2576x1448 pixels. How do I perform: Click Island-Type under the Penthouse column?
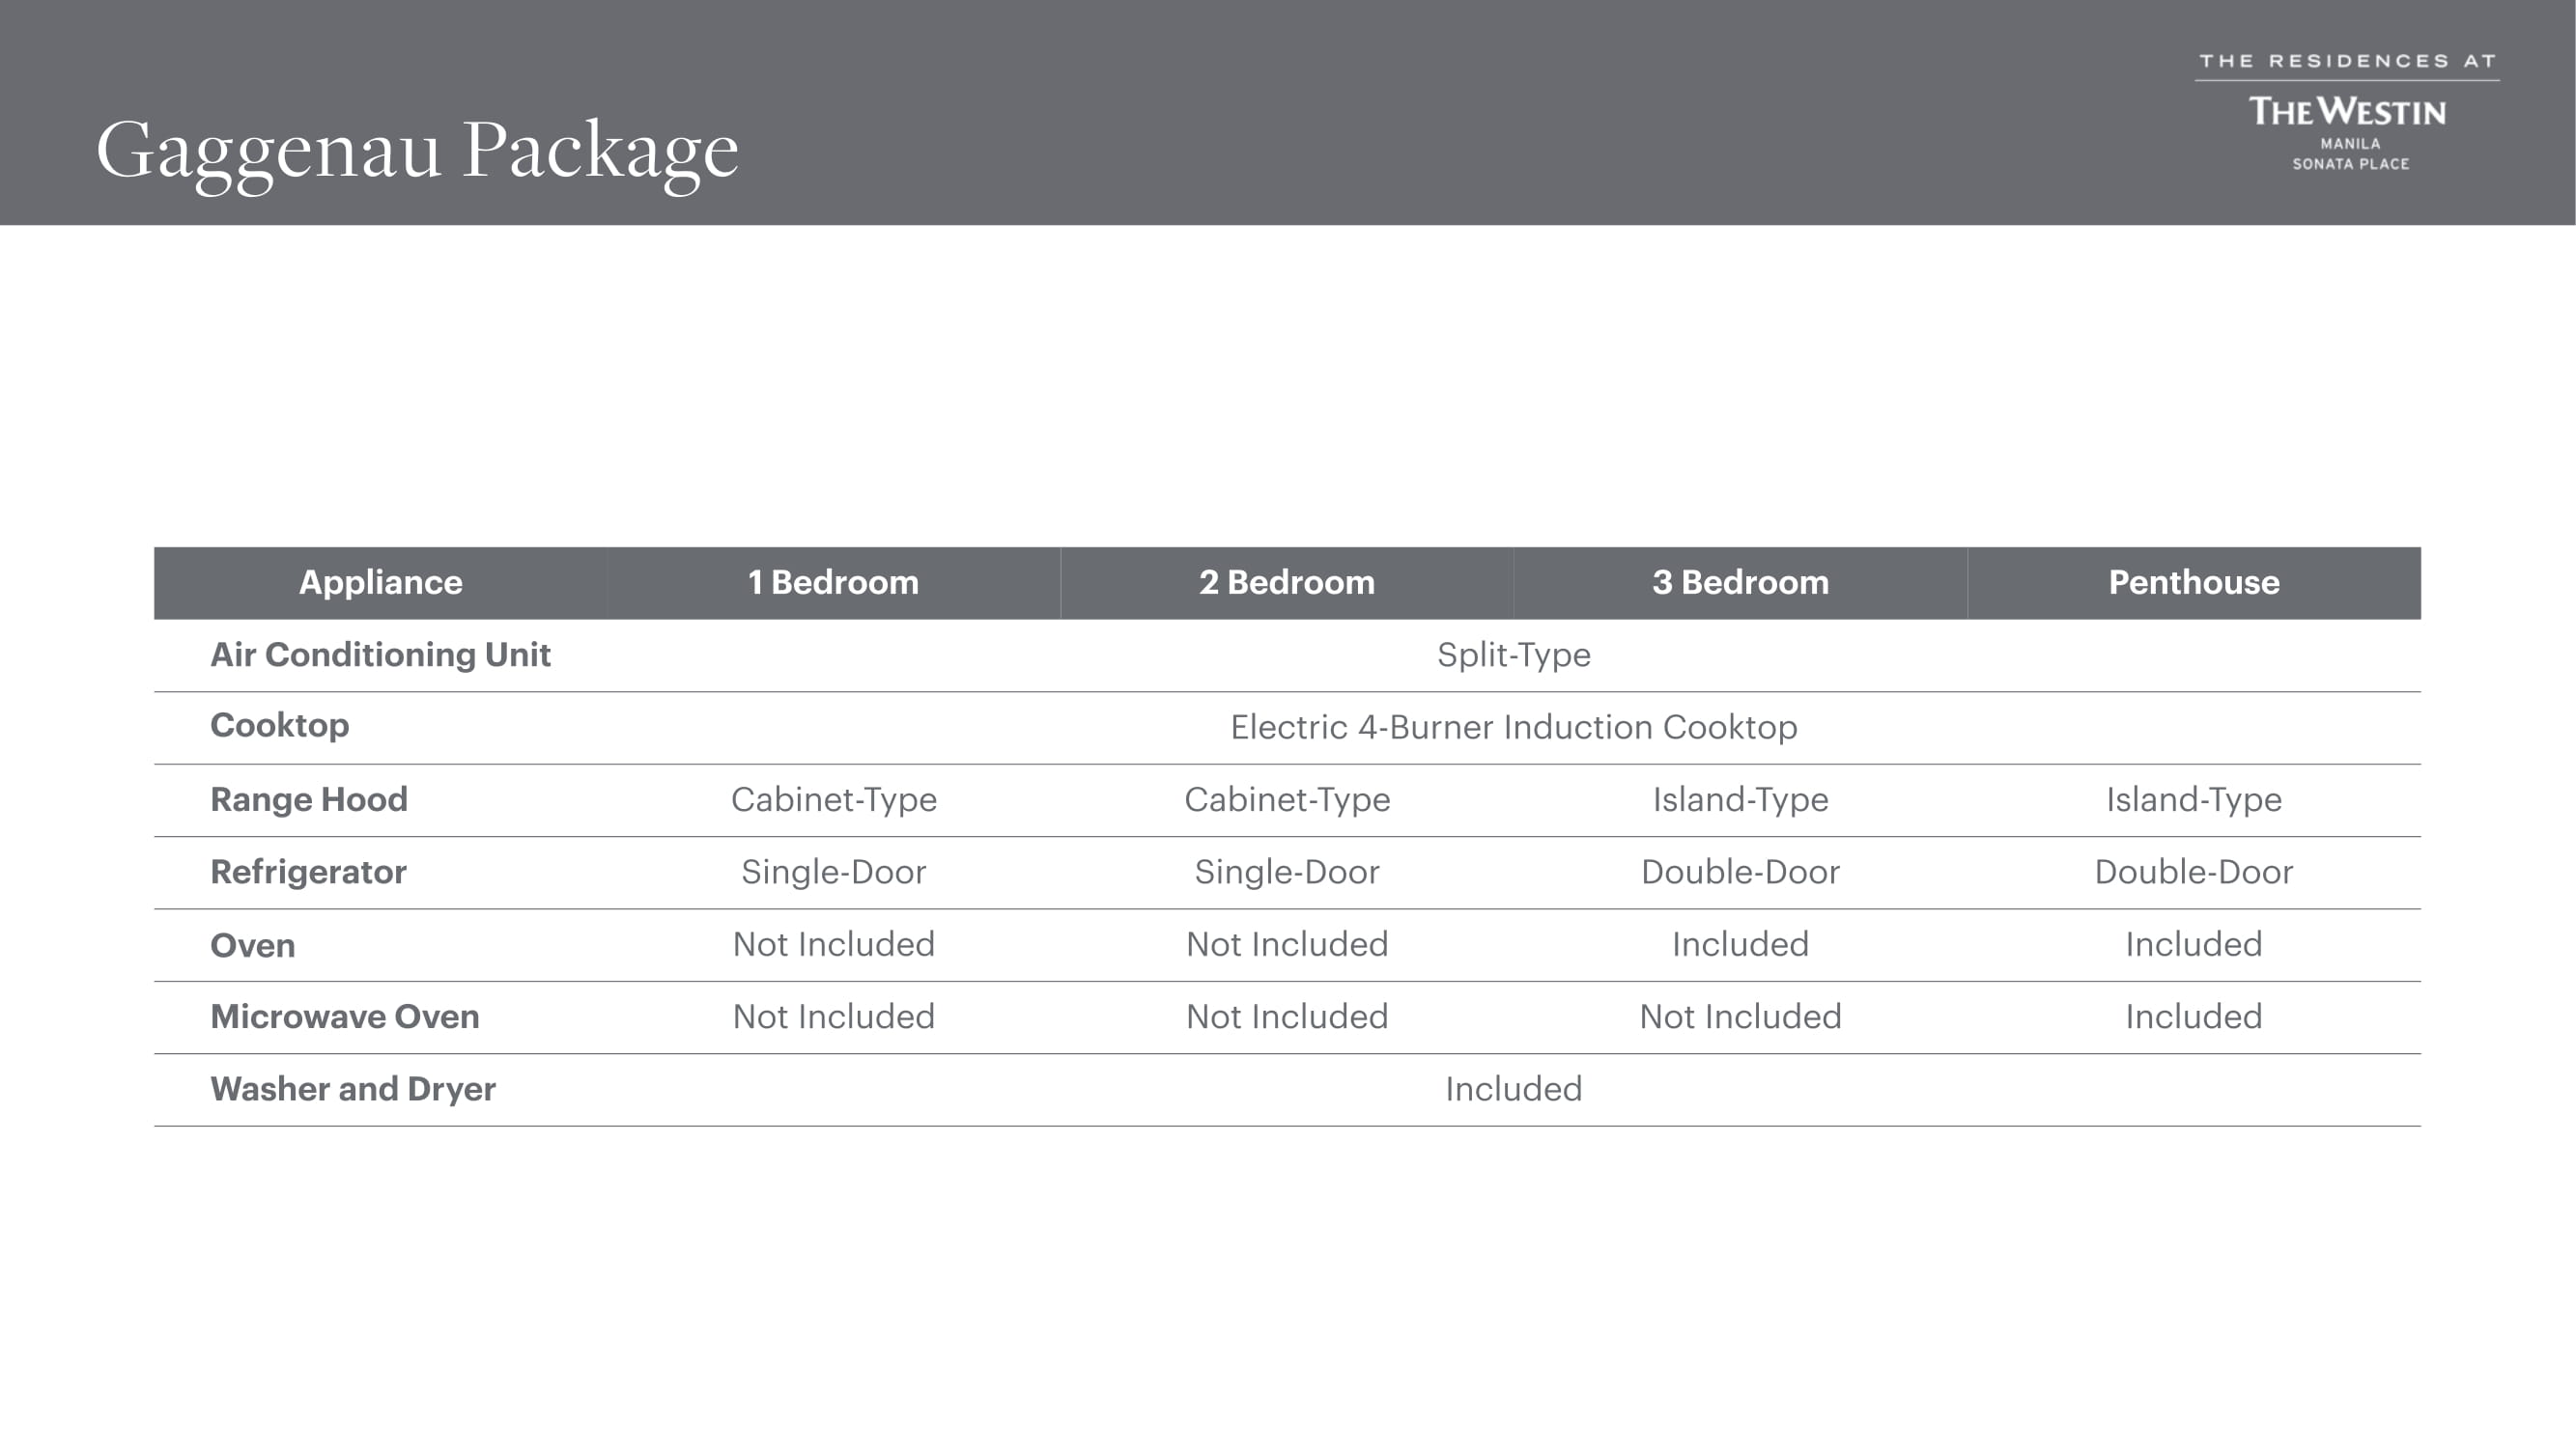[x=2193, y=799]
